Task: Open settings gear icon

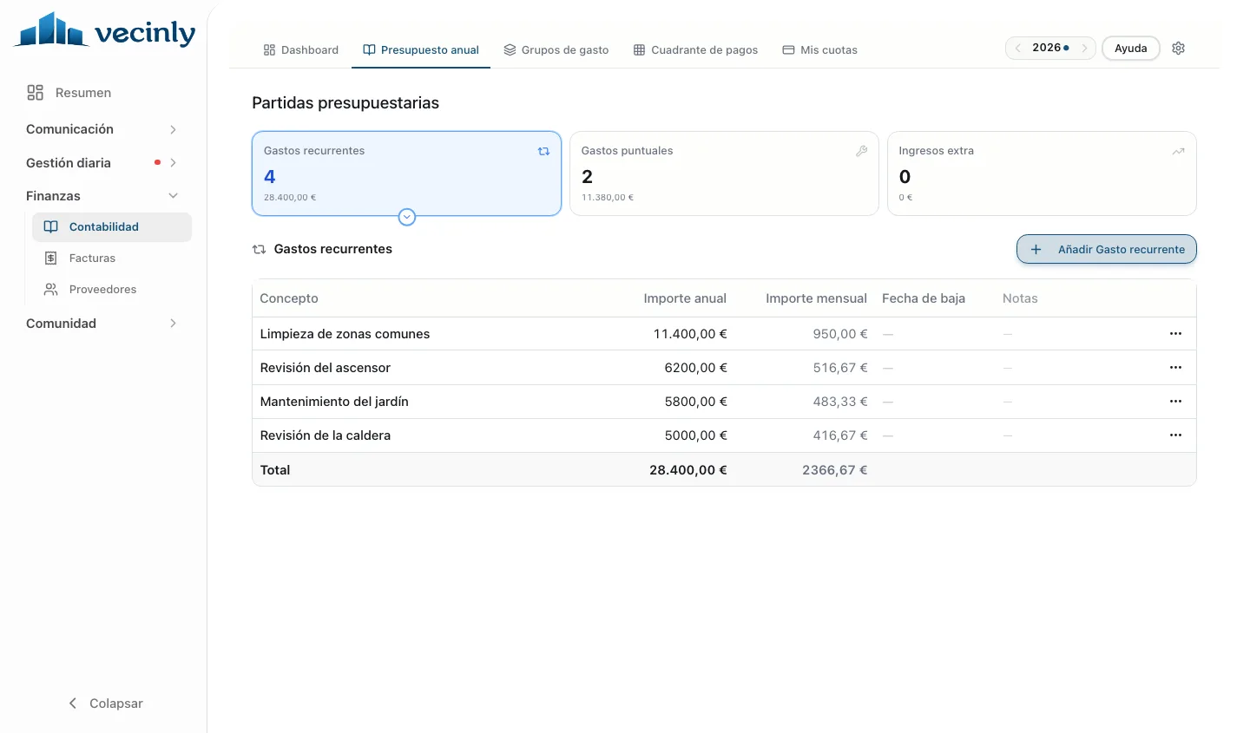Action: 1178,49
